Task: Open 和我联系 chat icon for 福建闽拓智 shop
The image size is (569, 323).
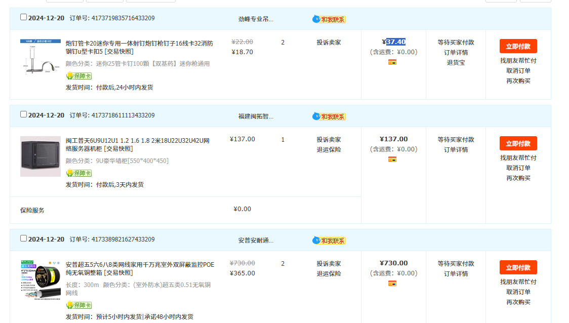Action: 329,116
